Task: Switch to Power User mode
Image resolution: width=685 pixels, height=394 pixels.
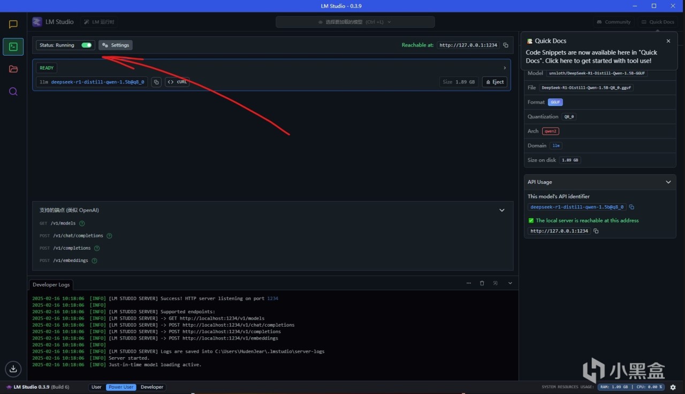Action: pos(121,387)
